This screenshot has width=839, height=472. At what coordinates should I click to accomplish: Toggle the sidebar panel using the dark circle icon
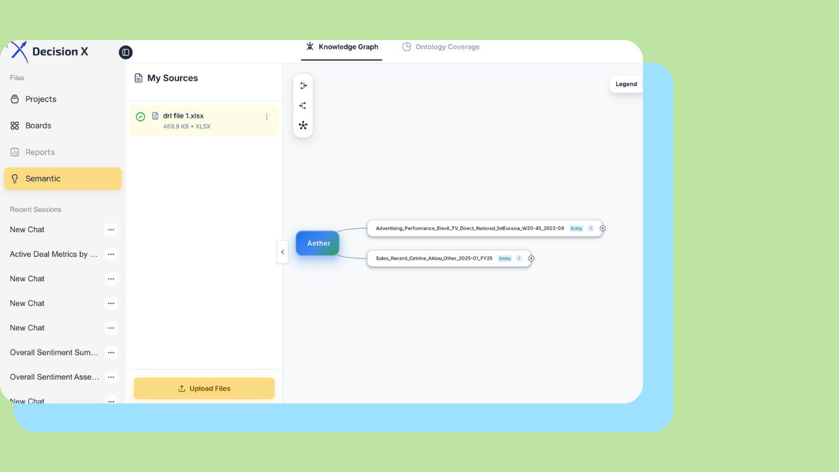[x=125, y=52]
